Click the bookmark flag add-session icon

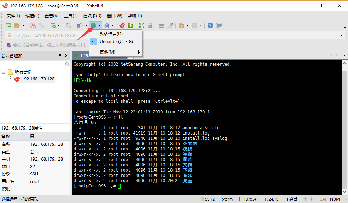click(8, 45)
